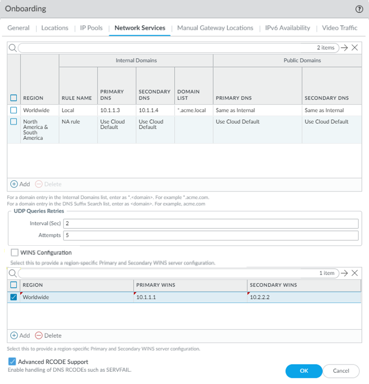Add a new DNS rule entry
This screenshot has width=369, height=384.
coord(20,184)
